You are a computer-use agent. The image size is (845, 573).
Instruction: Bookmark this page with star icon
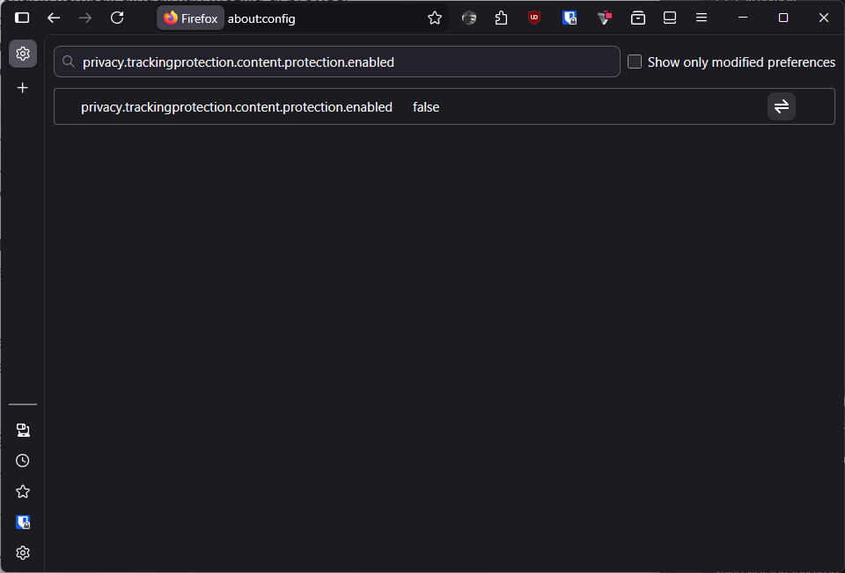(x=435, y=18)
